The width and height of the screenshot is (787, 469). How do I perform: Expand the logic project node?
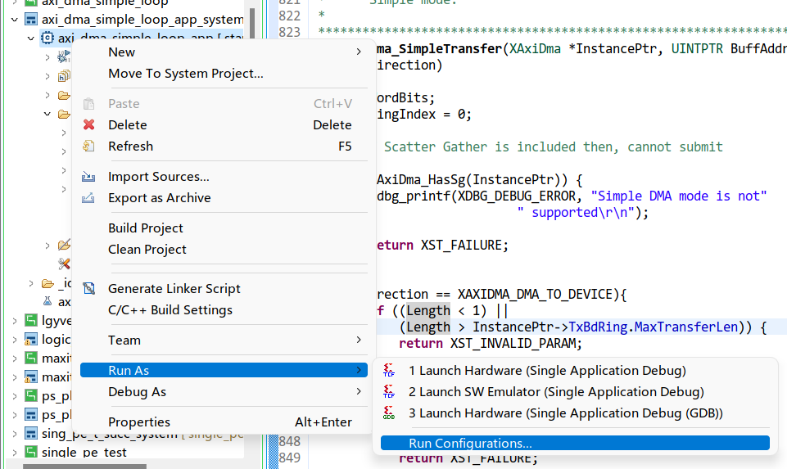[15, 340]
